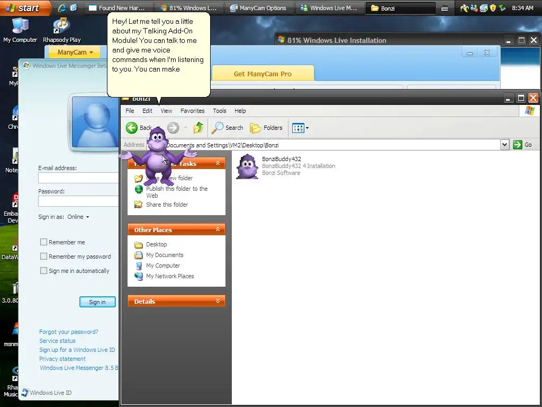Open My Documents from Other Places
This screenshot has width=542, height=407.
click(165, 255)
